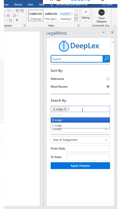Choose B Judge from the list
The height and width of the screenshot is (209, 118).
click(x=80, y=120)
